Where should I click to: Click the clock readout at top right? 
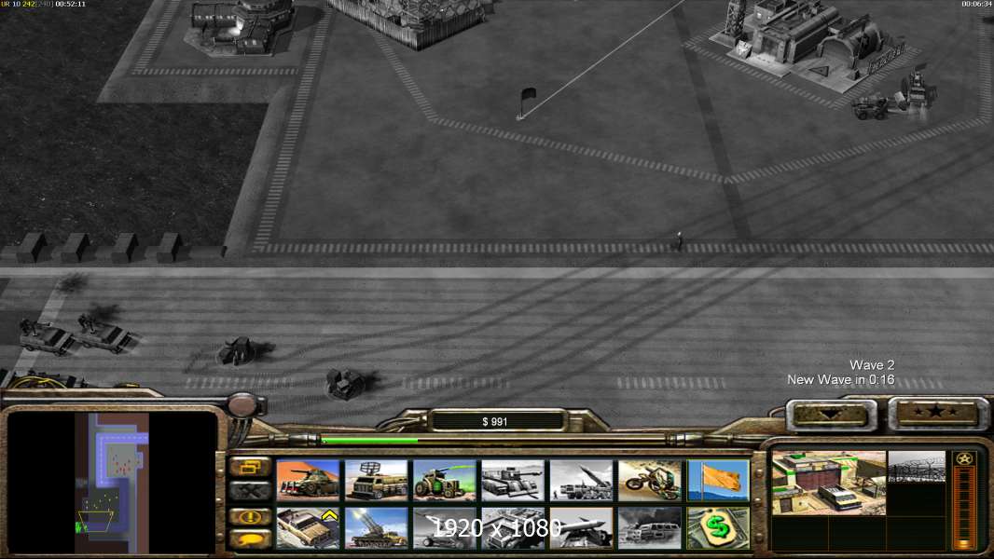[976, 4]
